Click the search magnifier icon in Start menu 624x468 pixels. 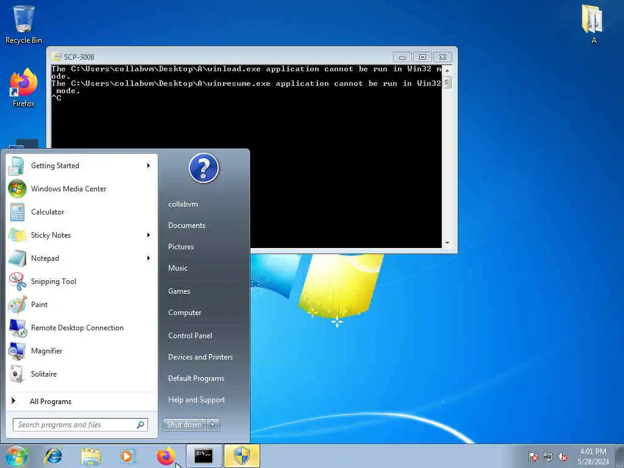[141, 425]
